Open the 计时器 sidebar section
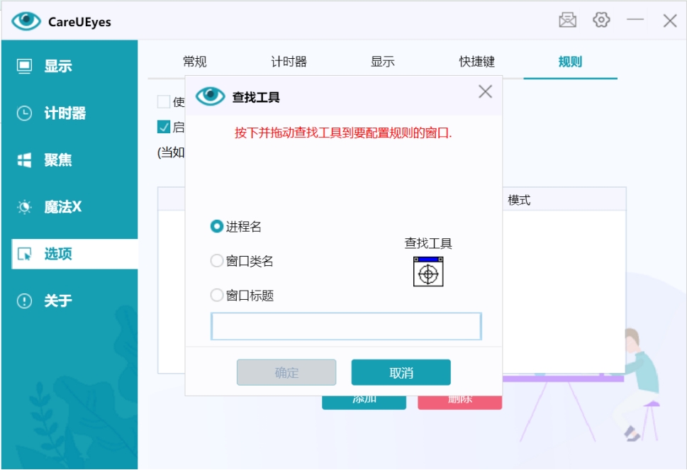 point(69,113)
